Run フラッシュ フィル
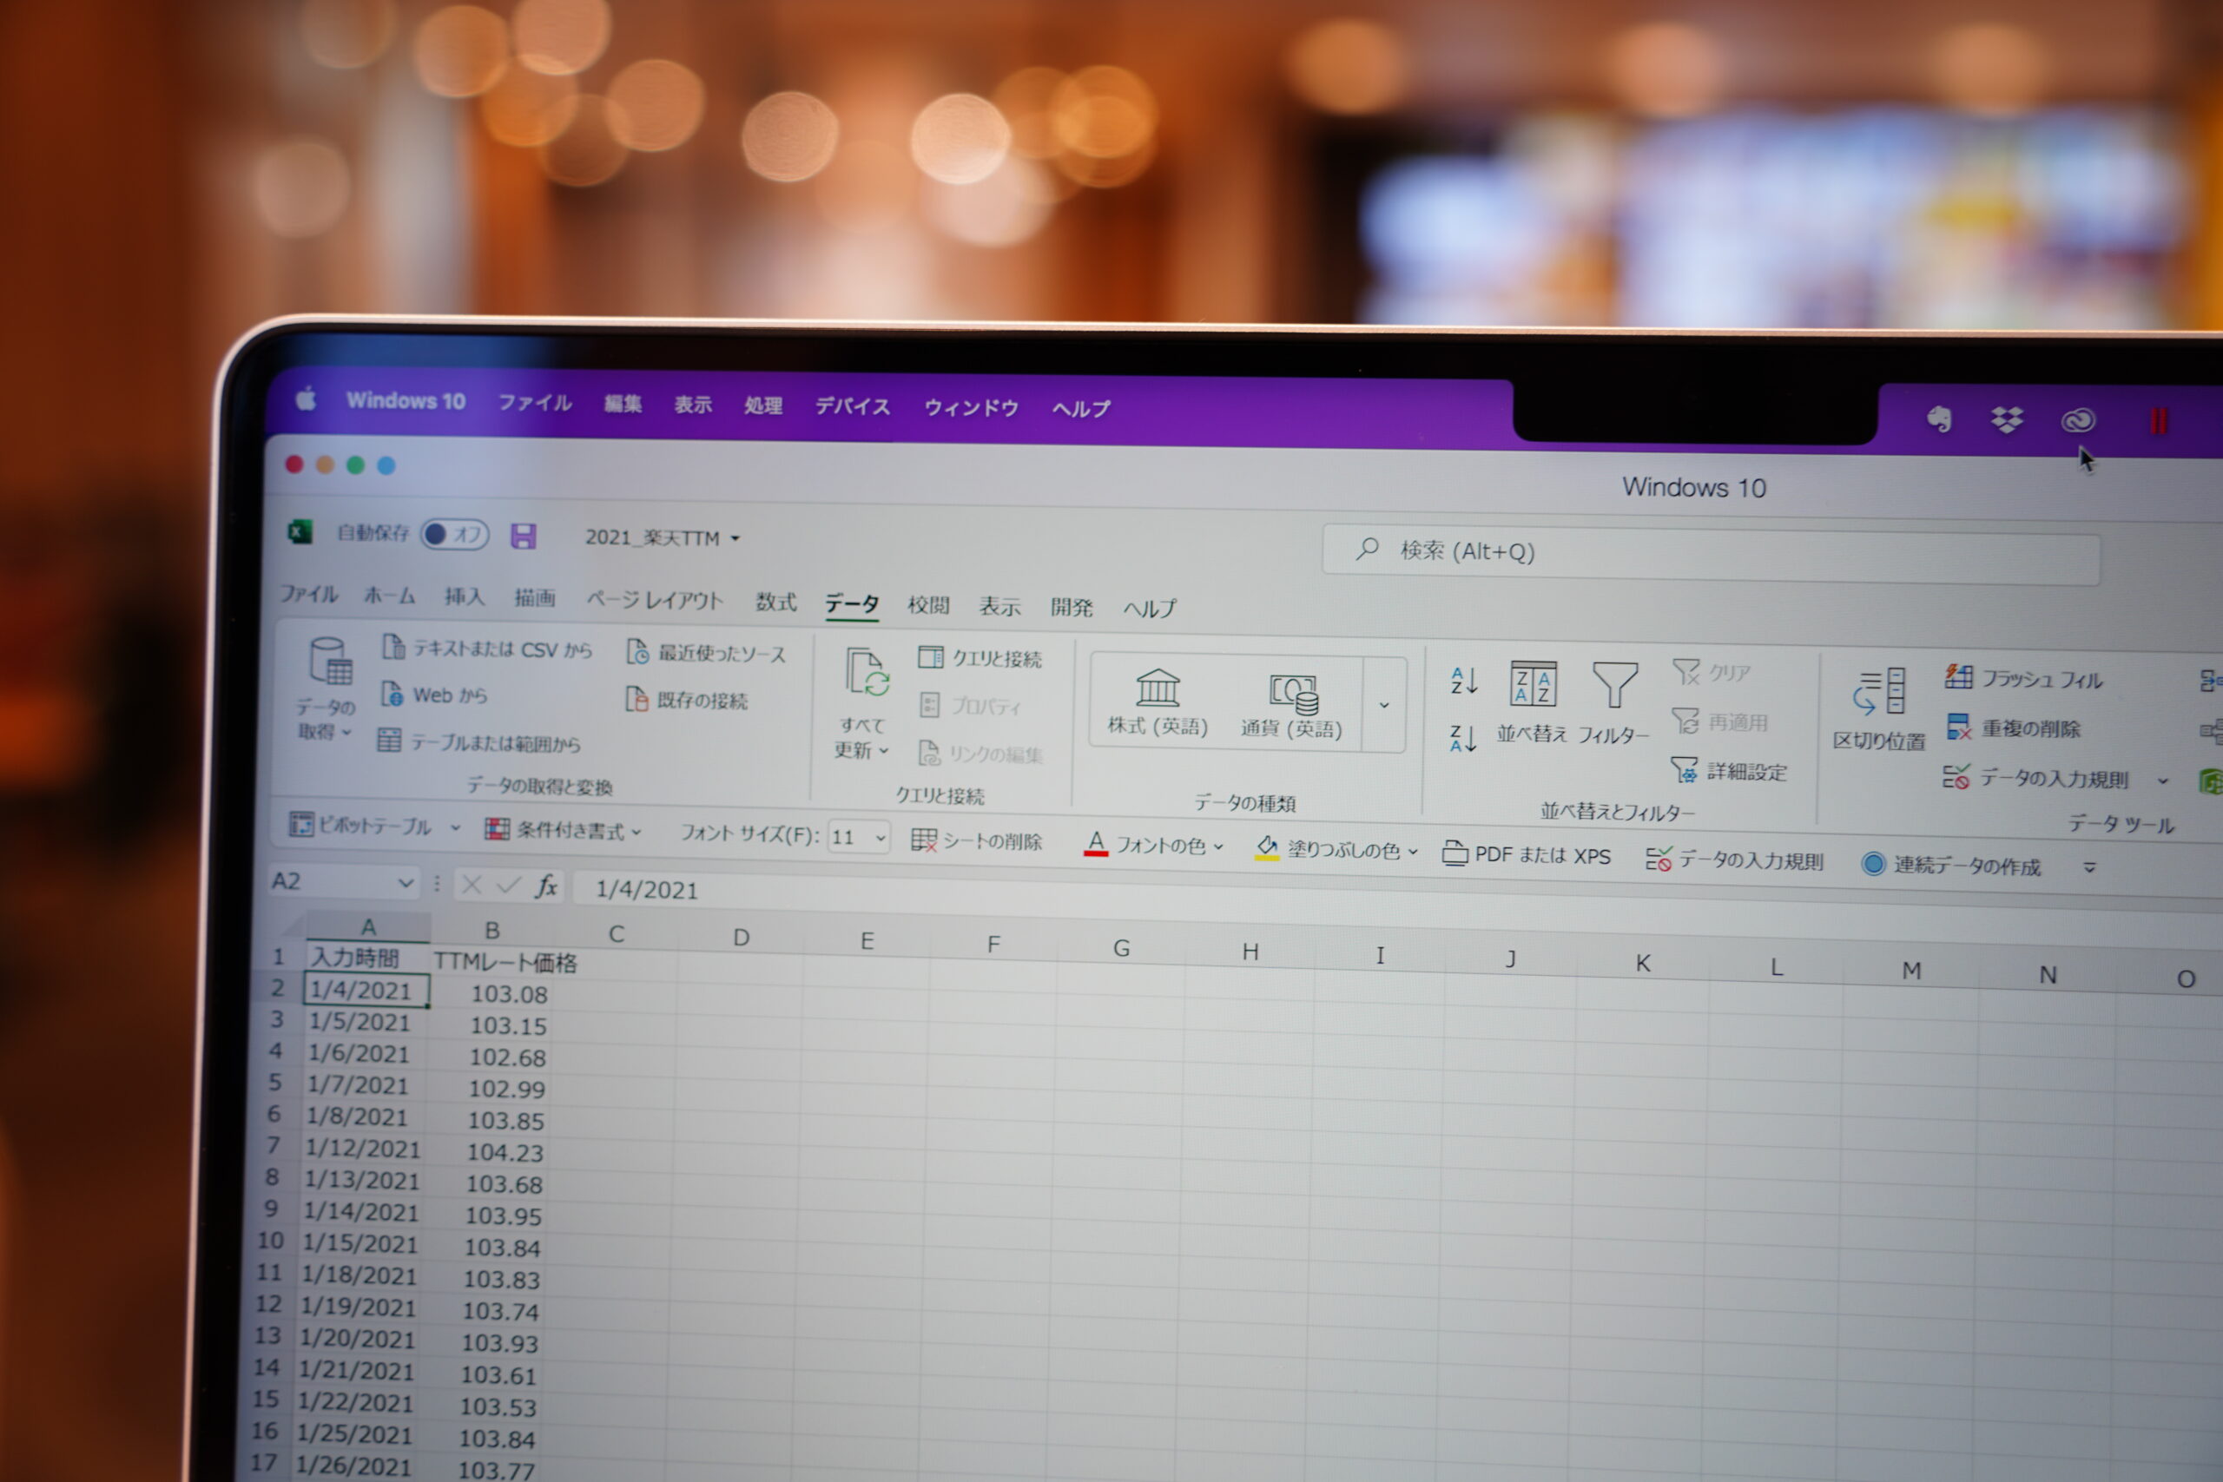The image size is (2223, 1482). click(2022, 678)
